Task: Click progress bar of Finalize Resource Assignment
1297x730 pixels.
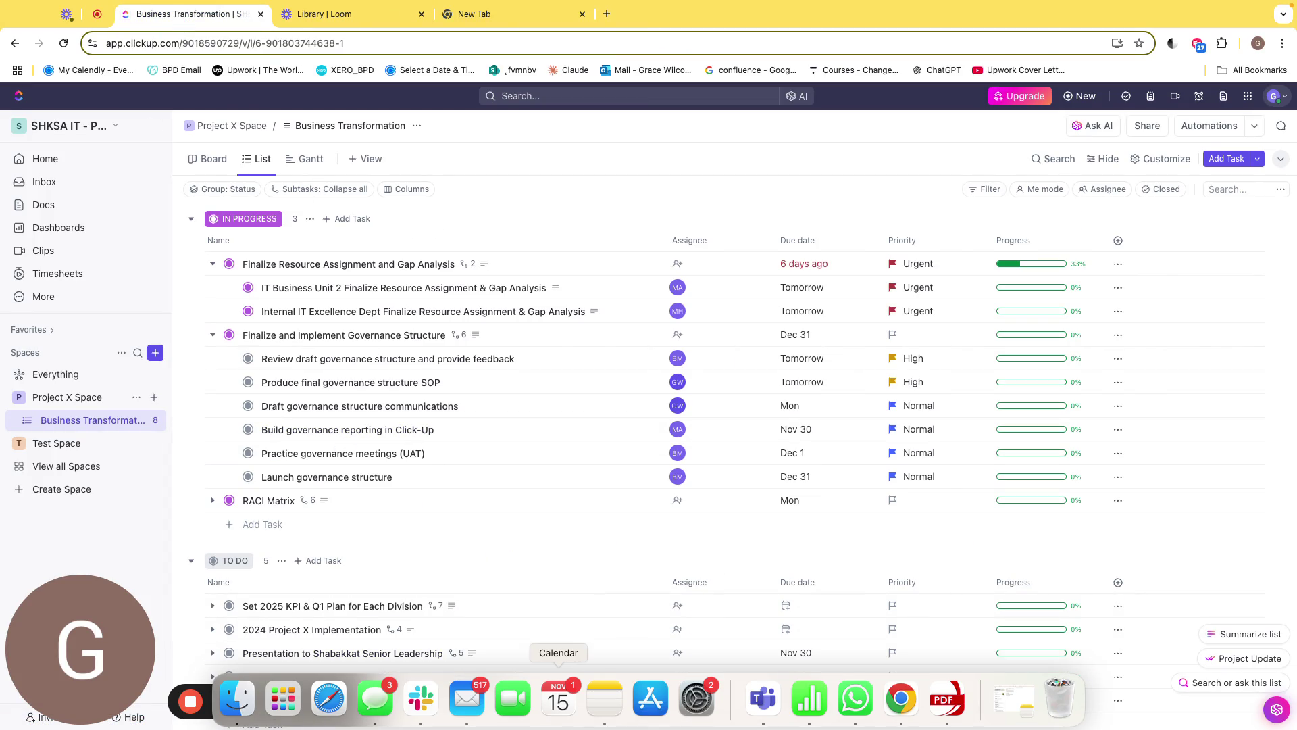Action: click(x=1031, y=264)
